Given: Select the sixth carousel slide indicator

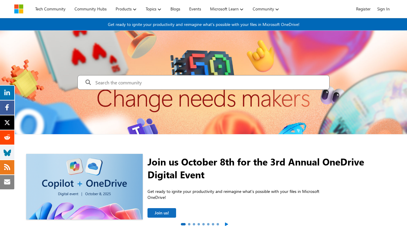Looking at the screenshot, I should pyautogui.click(x=208, y=224).
